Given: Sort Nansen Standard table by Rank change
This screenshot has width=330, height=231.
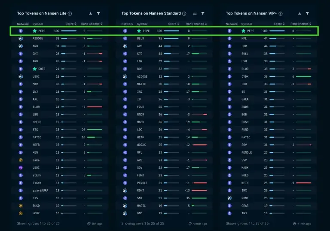Looking at the screenshot, I should (196, 24).
